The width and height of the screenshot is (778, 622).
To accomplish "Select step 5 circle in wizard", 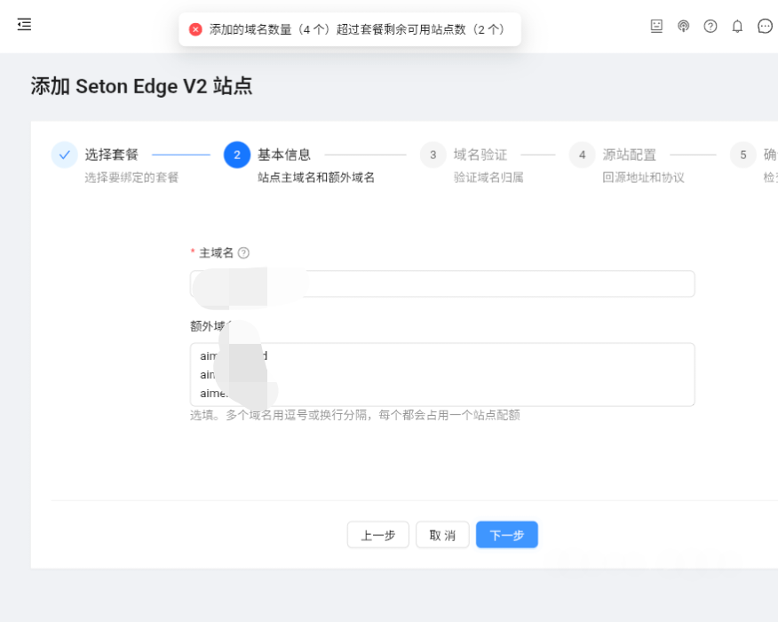I will tap(742, 155).
